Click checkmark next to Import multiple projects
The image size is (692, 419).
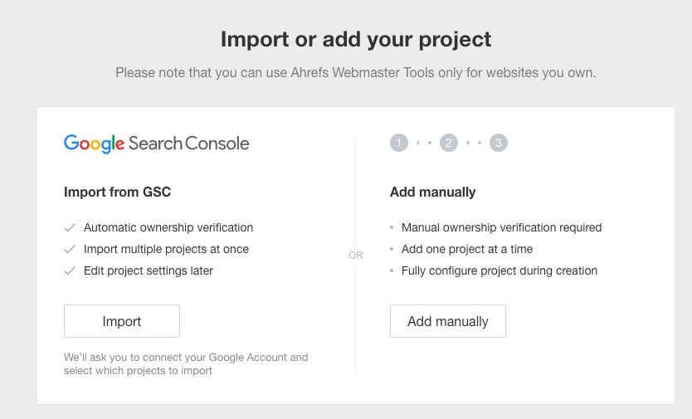70,249
